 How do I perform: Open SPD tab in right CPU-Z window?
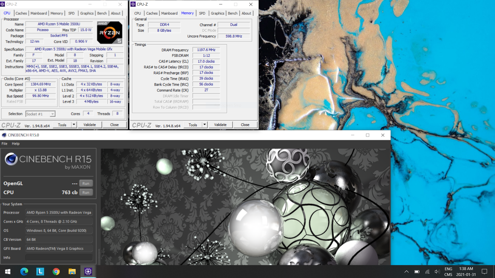[x=202, y=13]
